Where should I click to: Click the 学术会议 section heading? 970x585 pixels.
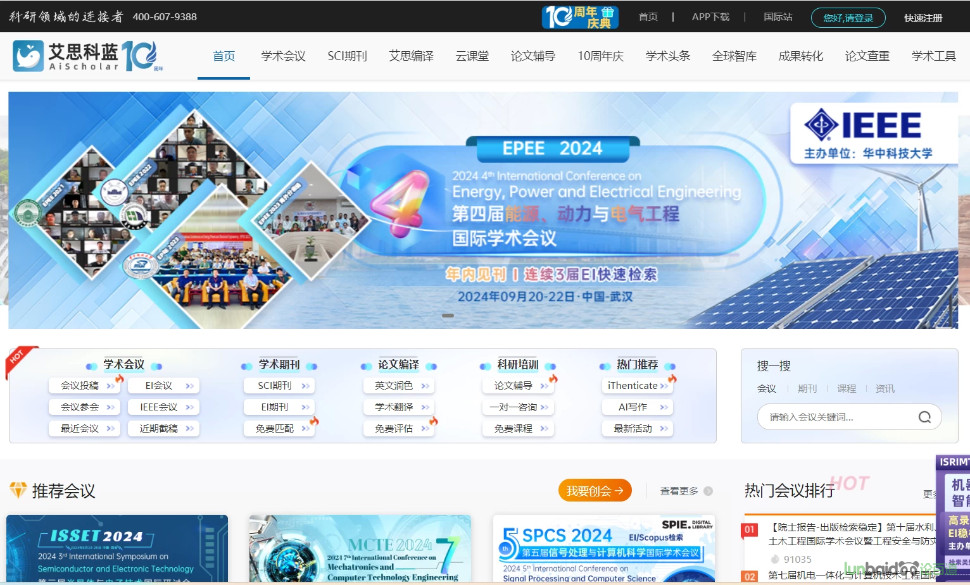click(124, 364)
